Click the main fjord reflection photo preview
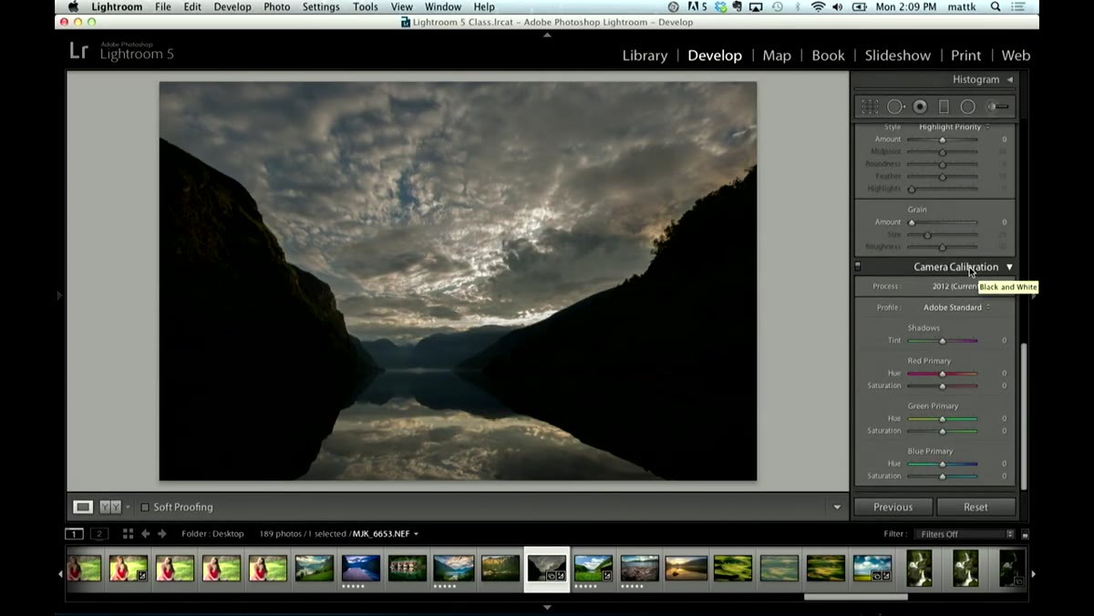 458,281
